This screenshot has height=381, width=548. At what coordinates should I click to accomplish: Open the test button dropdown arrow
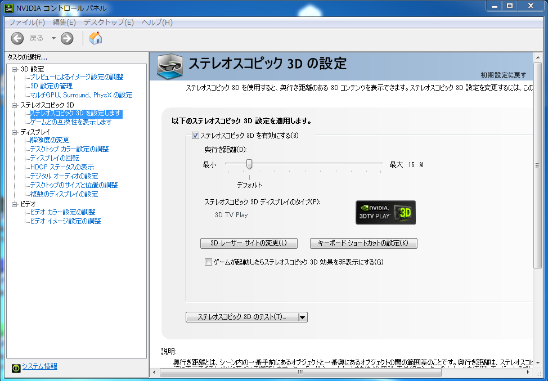(x=303, y=317)
